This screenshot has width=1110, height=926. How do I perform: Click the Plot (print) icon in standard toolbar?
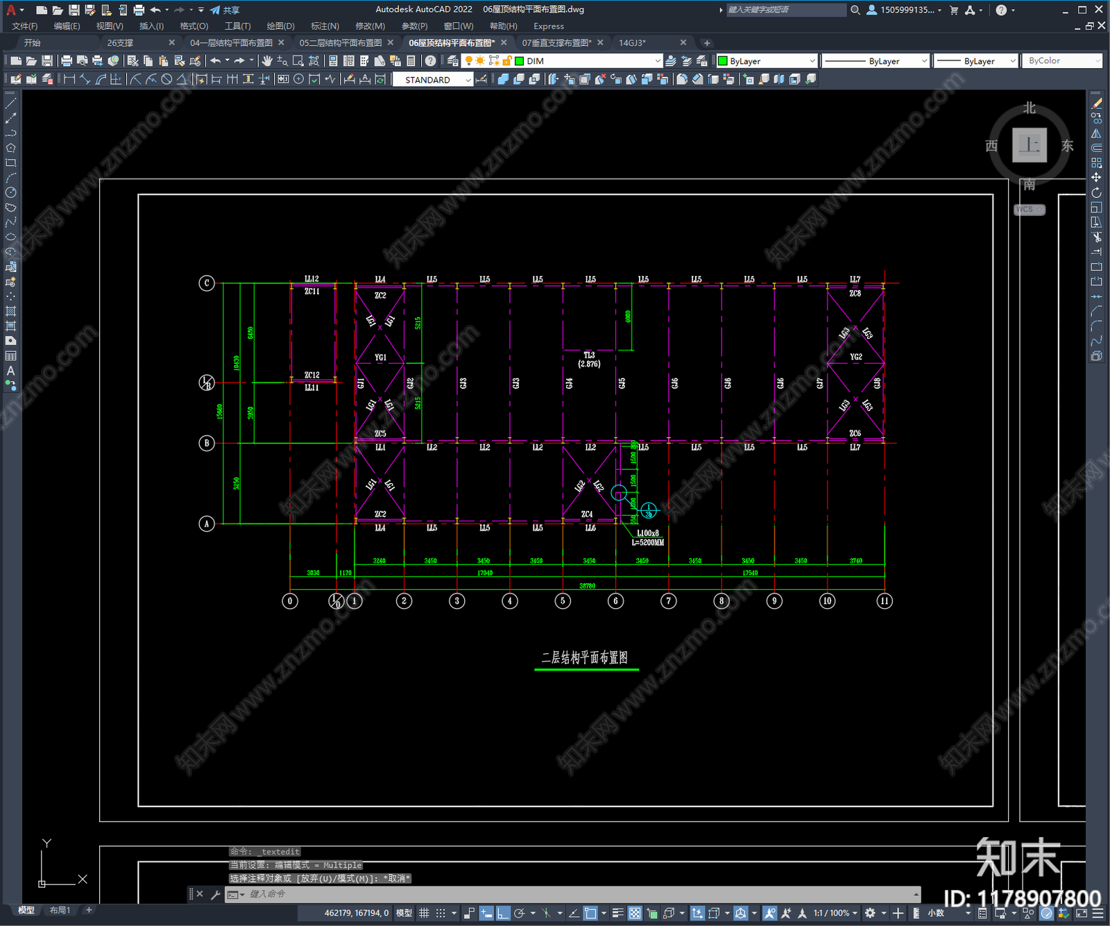[x=67, y=61]
